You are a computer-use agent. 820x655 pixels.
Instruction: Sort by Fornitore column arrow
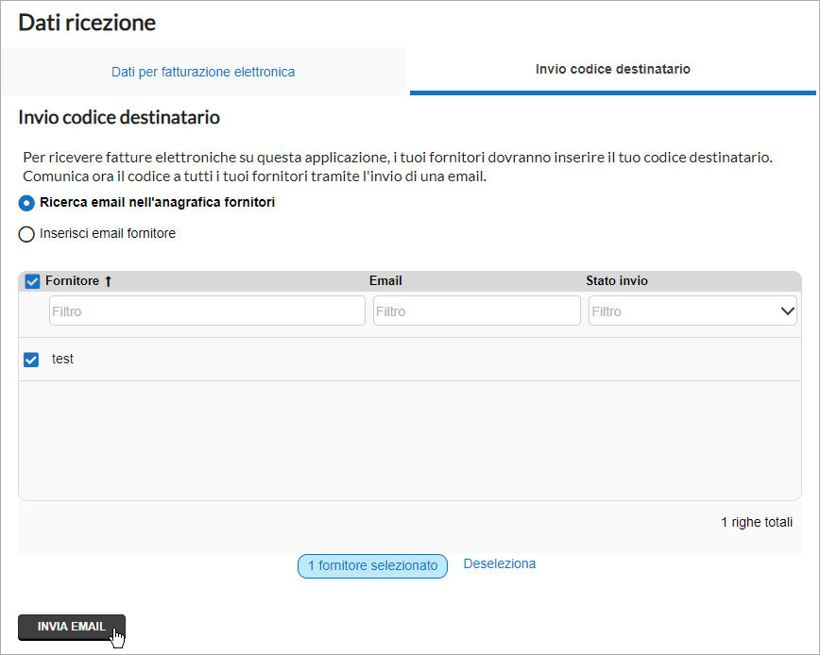(109, 281)
